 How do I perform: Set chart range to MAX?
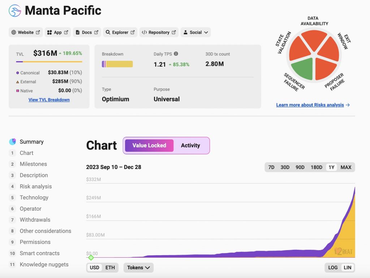(x=346, y=167)
